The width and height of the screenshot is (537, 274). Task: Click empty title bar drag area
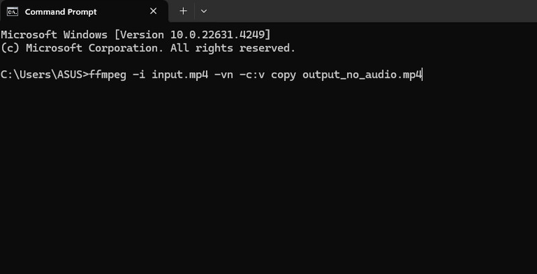click(x=369, y=11)
